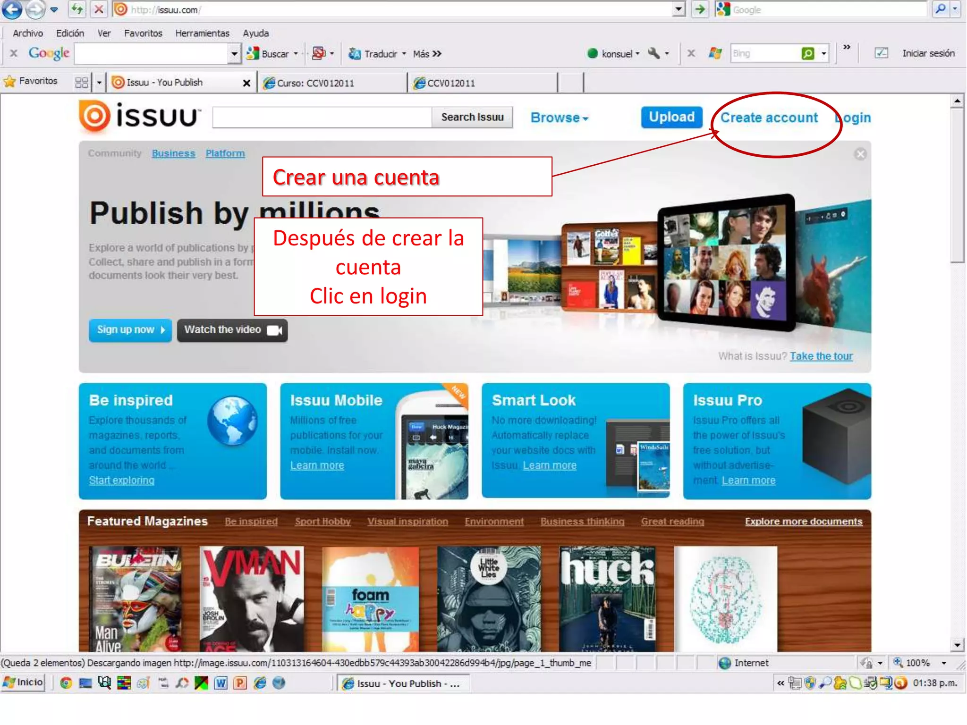Viewport: 967px width, 725px height.
Task: Click the browser back arrow button
Action: pos(12,9)
